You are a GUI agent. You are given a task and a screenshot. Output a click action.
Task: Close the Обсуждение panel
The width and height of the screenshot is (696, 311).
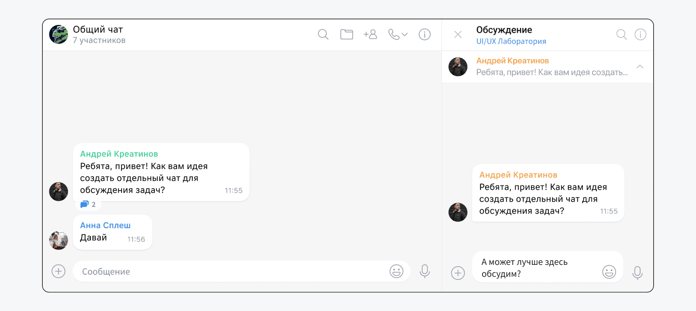(458, 34)
